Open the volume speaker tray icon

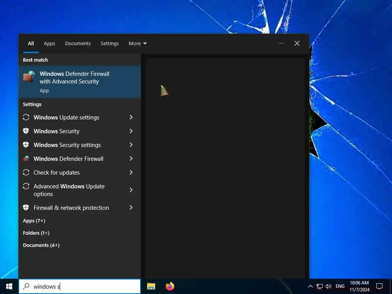[x=328, y=286]
